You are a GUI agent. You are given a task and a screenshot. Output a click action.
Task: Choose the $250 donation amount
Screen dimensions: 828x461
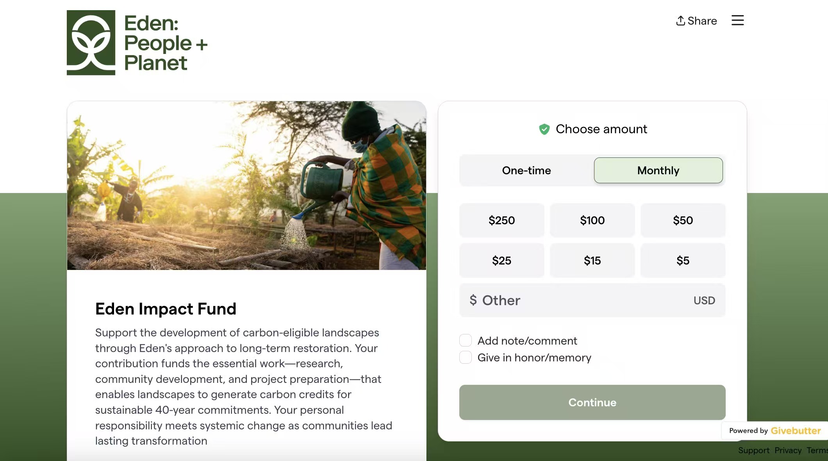point(501,220)
